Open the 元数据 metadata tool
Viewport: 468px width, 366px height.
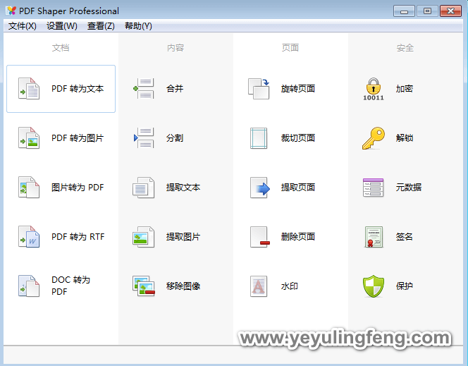(x=405, y=187)
